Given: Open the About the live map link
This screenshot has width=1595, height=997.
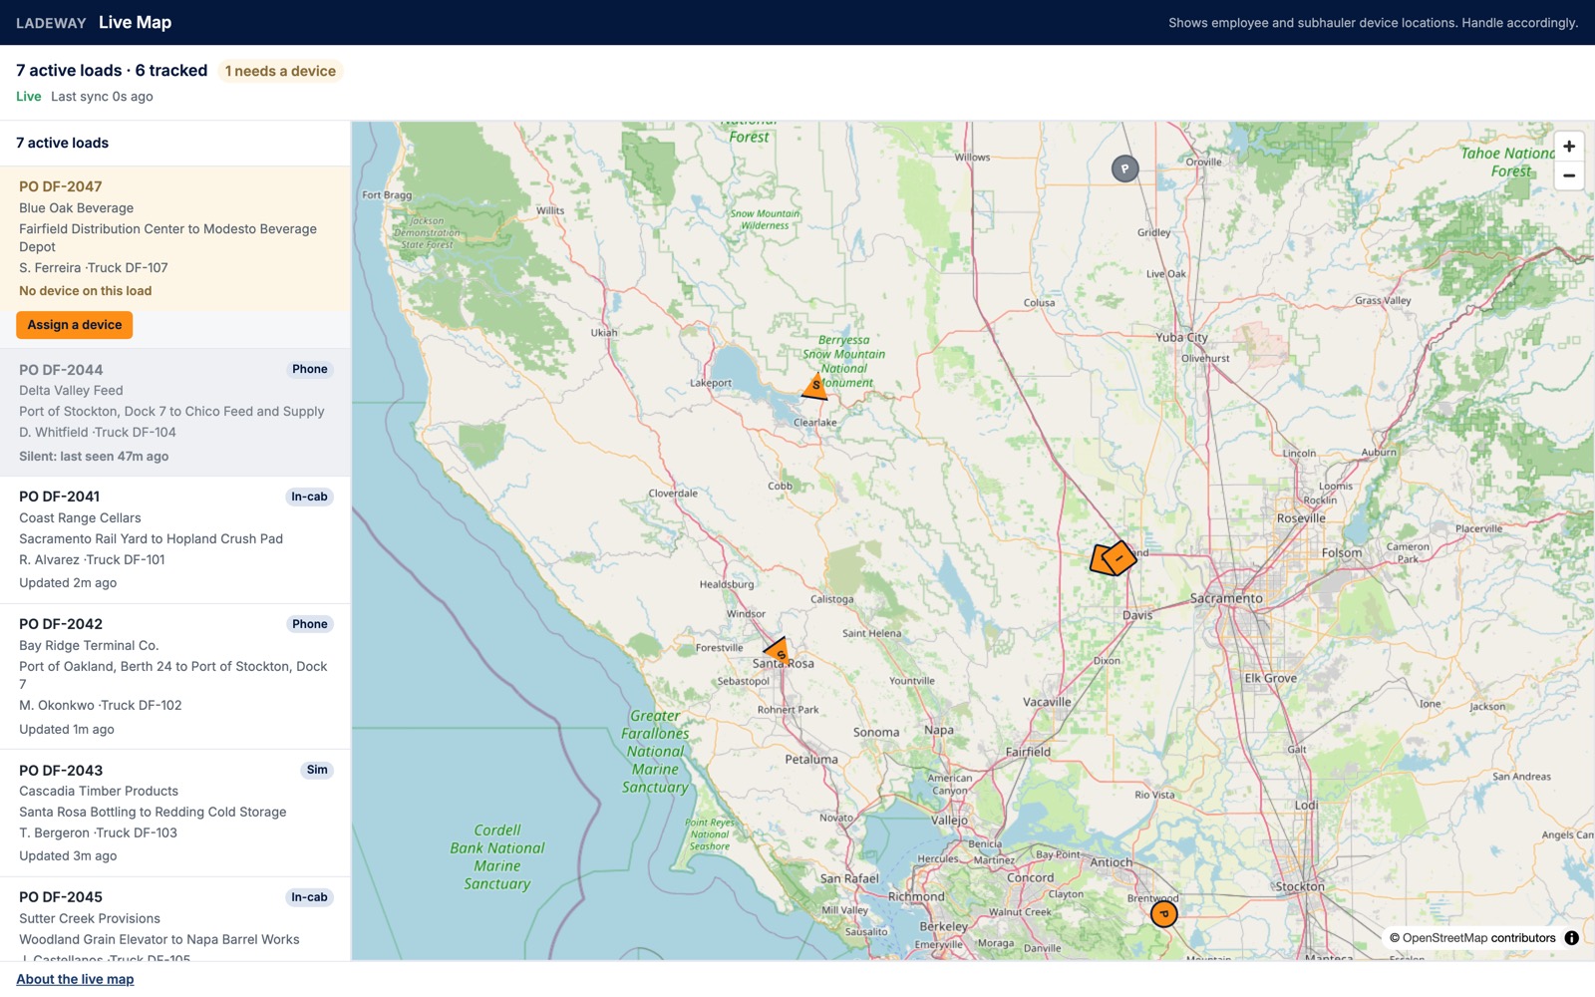Looking at the screenshot, I should (x=75, y=979).
